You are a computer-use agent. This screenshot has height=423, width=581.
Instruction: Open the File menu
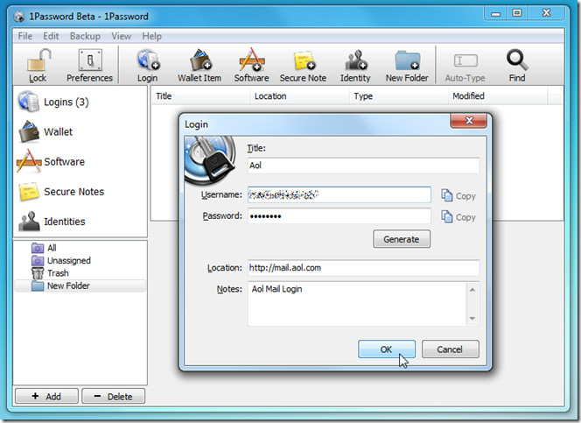tap(25, 36)
